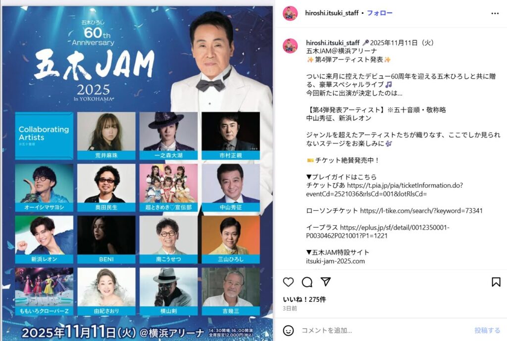Click the コメントを追加 comment field
The height and width of the screenshot is (341, 507).
385,330
